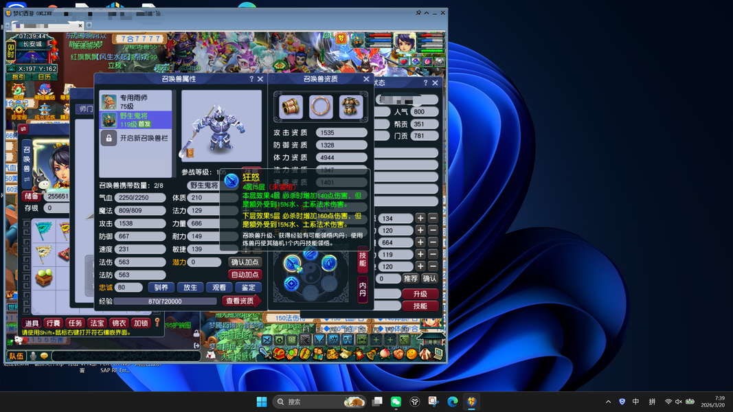Click the teal flag item in inventory
The width and height of the screenshot is (733, 412).
(44, 229)
